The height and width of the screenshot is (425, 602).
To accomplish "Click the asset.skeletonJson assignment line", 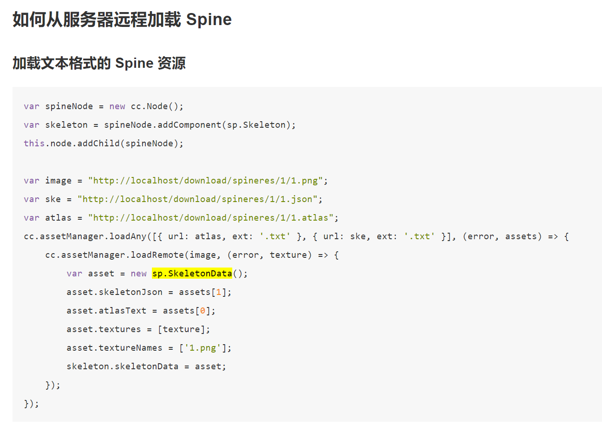I will coord(149,292).
